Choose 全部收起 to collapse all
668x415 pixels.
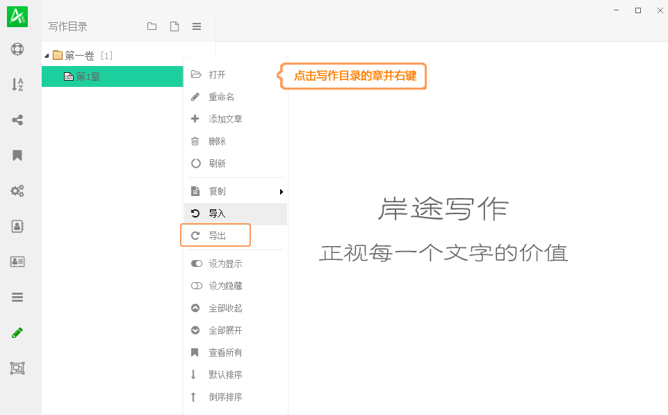point(236,308)
